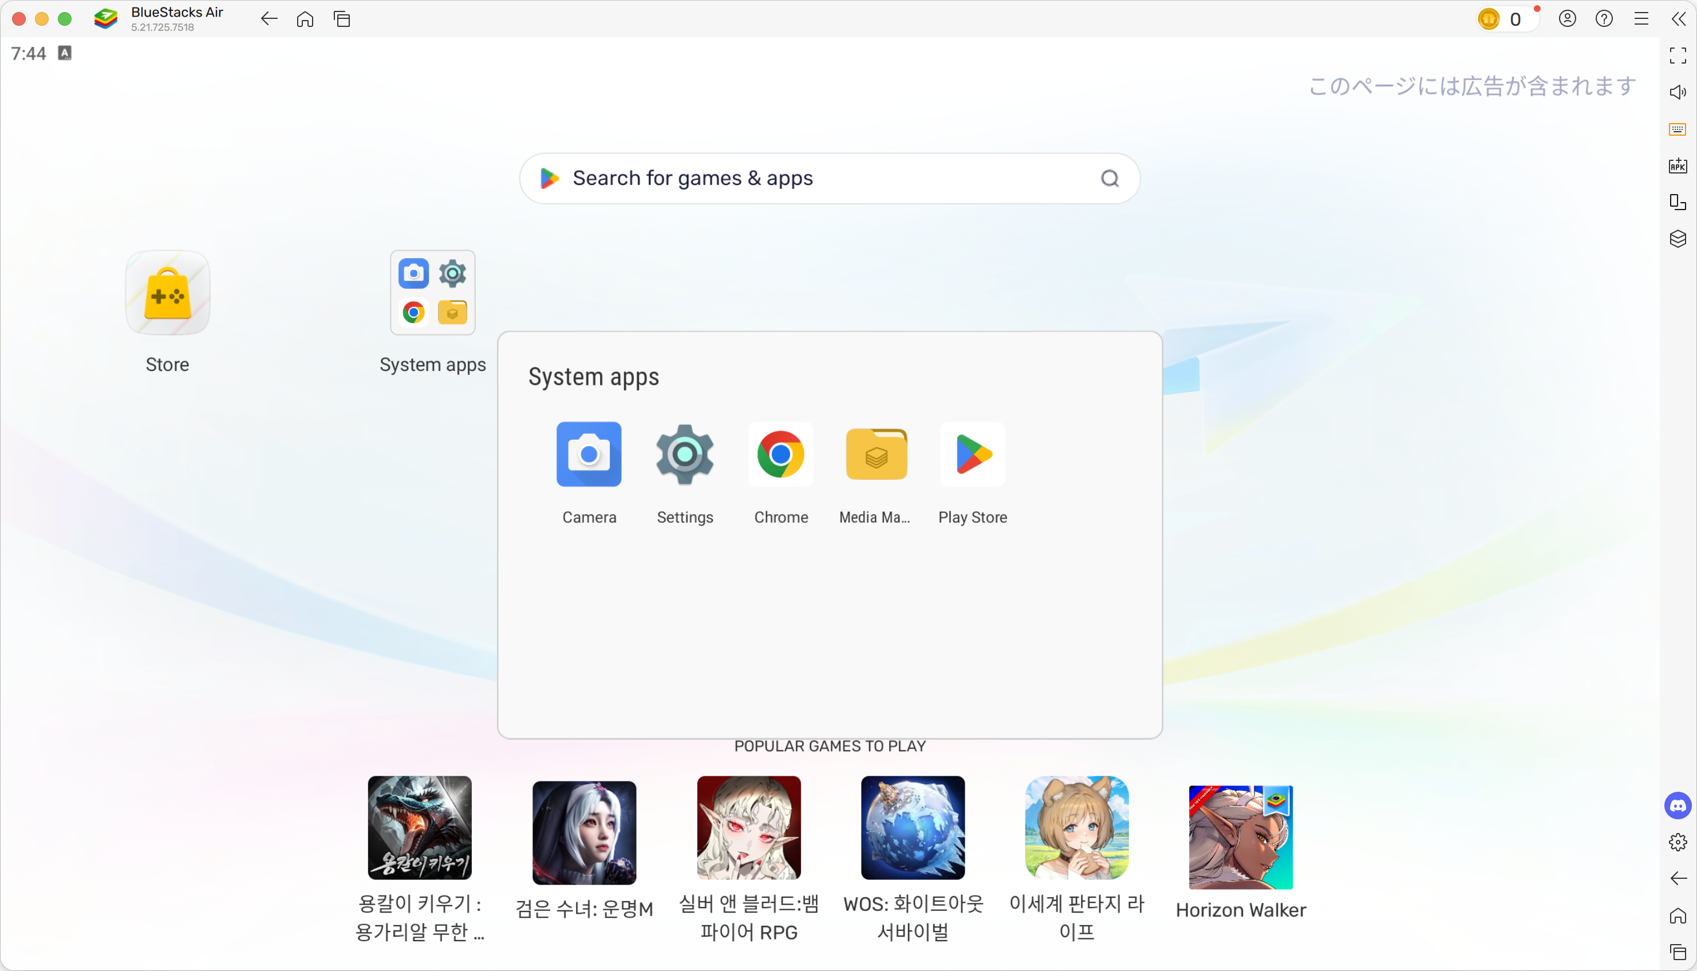Screen dimensions: 1697x971
Task: Open BlueStacks settings gear in sidebar
Action: coord(1677,842)
